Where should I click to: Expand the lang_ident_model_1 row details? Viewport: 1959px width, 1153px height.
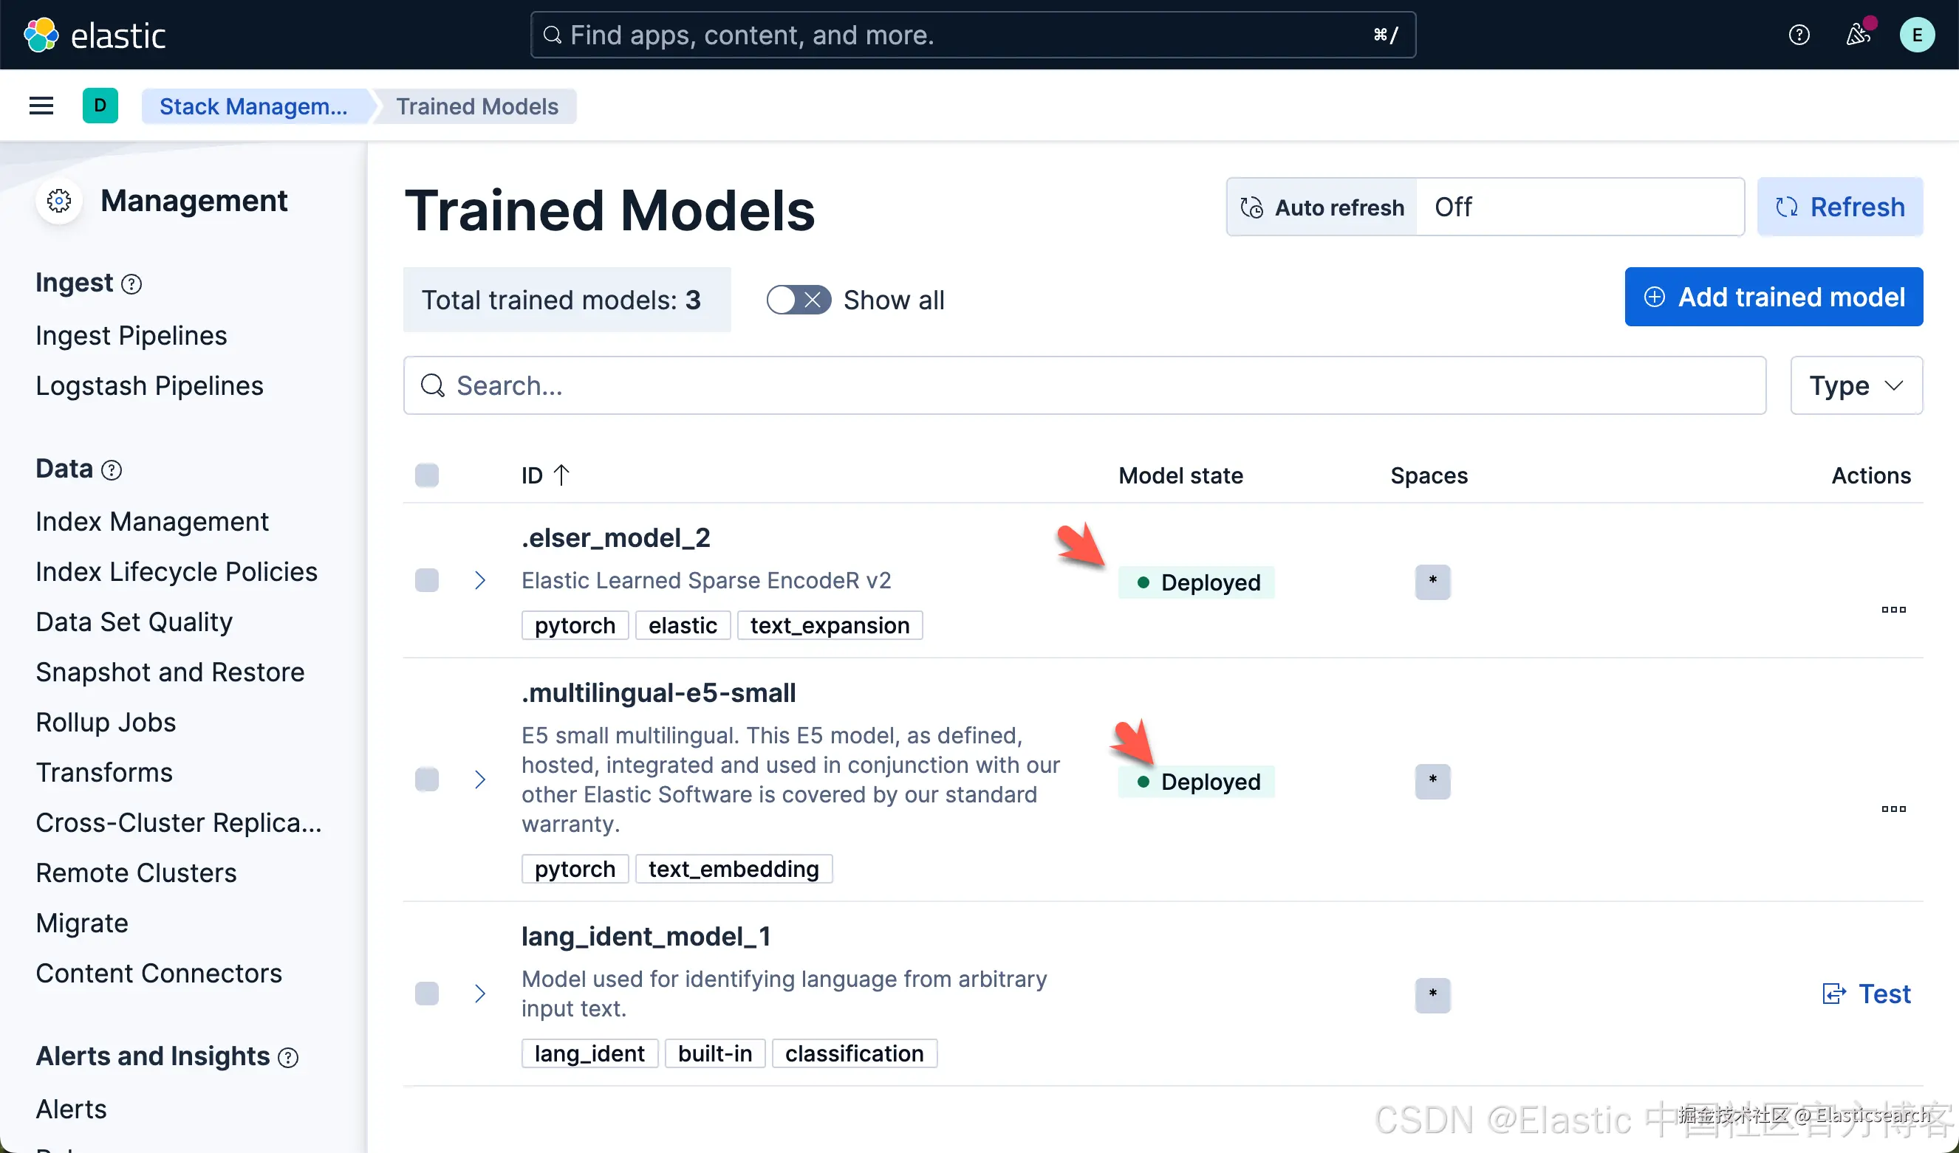click(479, 994)
